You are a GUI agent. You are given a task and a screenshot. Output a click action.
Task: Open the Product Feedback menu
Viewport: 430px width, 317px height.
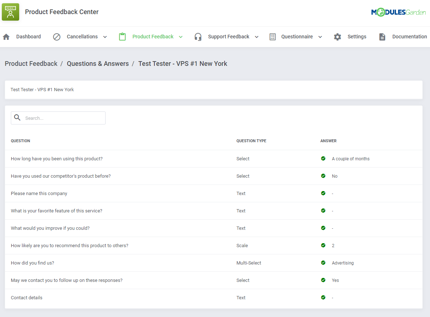153,37
